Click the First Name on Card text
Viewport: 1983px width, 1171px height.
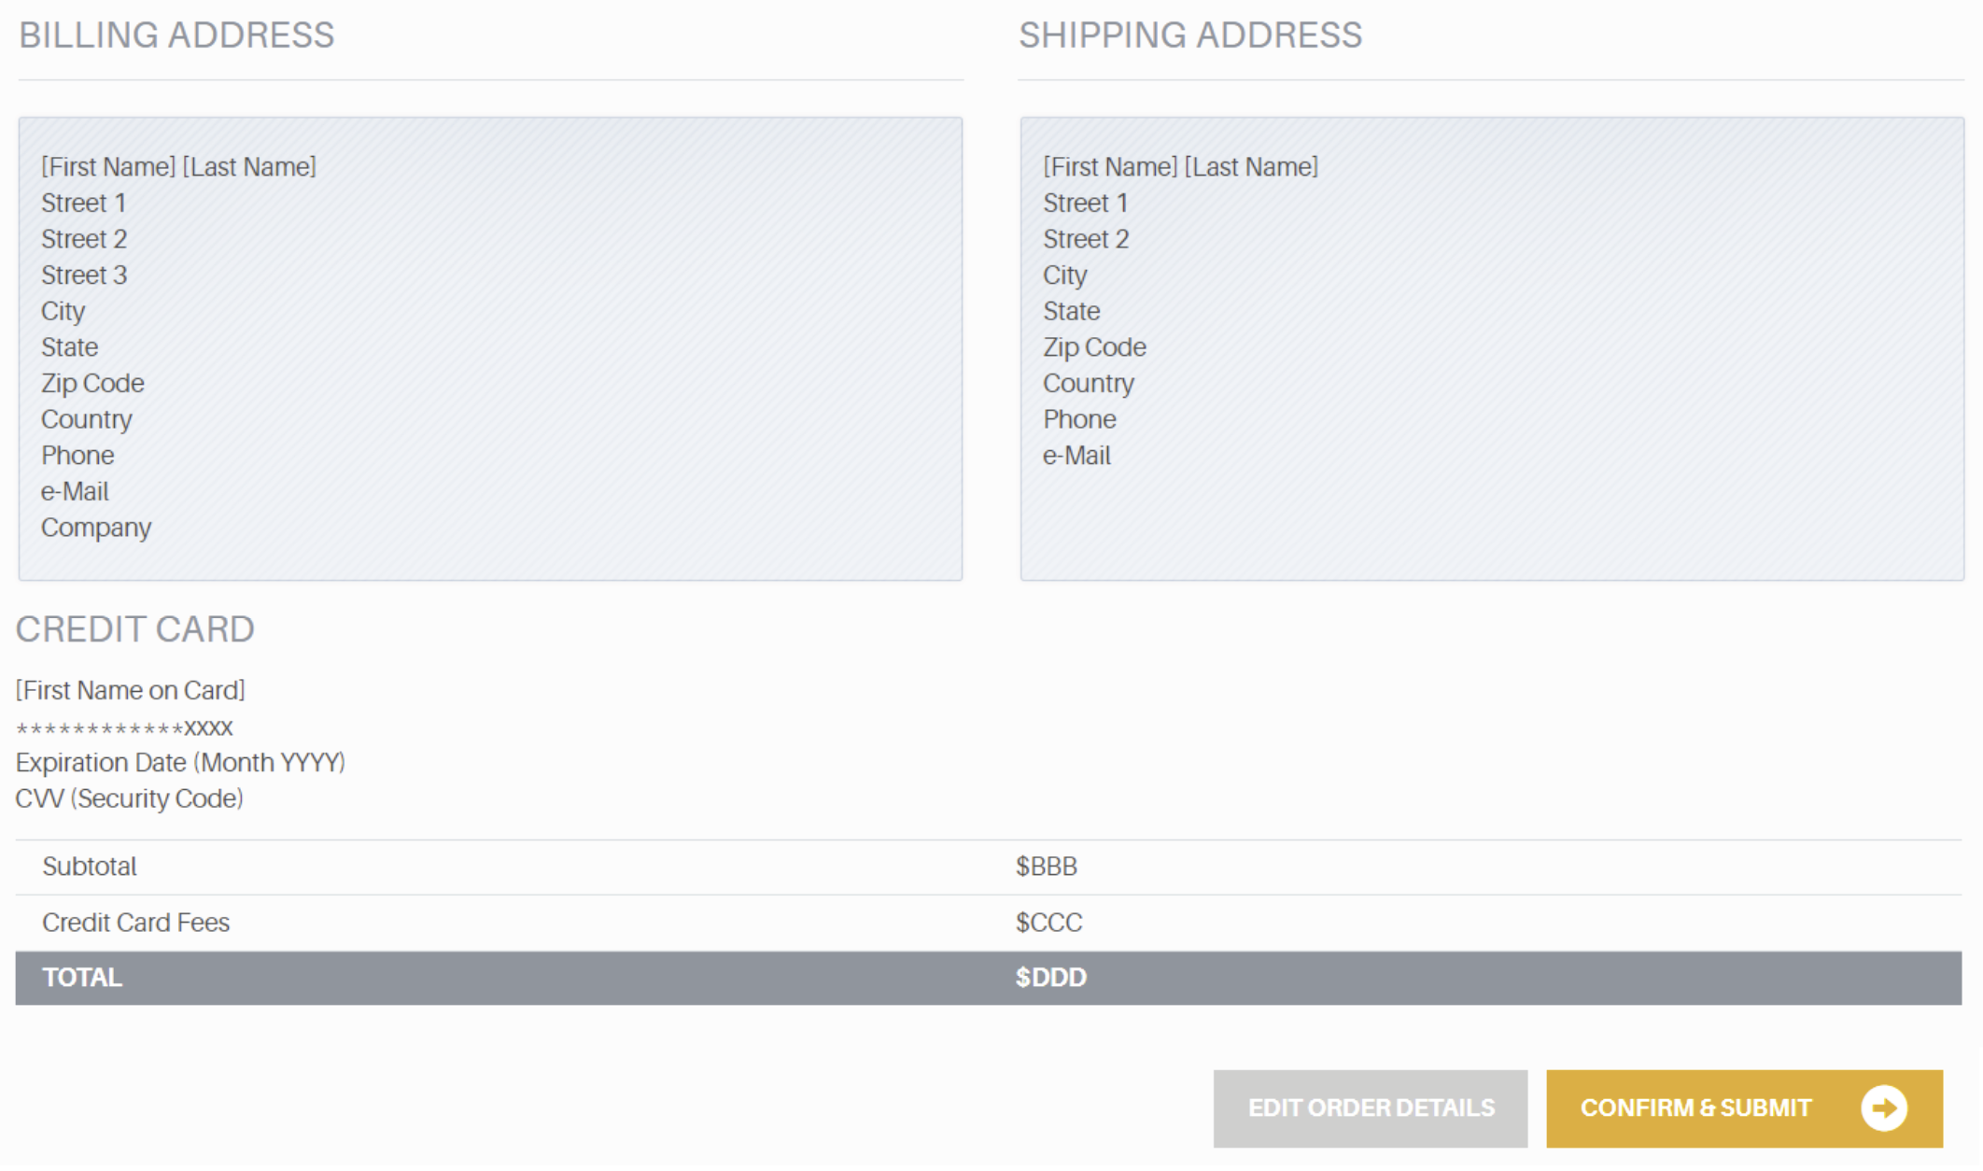[131, 691]
